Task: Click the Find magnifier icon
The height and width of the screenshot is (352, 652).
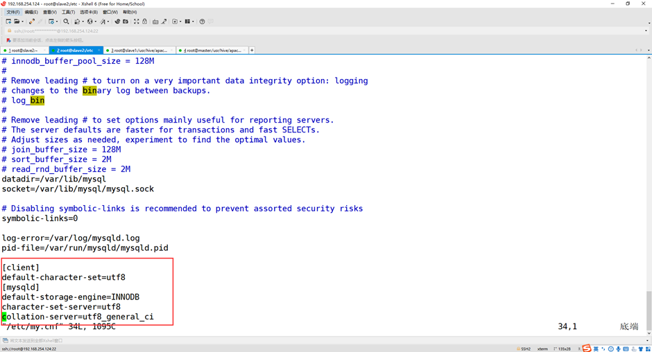Action: [x=66, y=21]
